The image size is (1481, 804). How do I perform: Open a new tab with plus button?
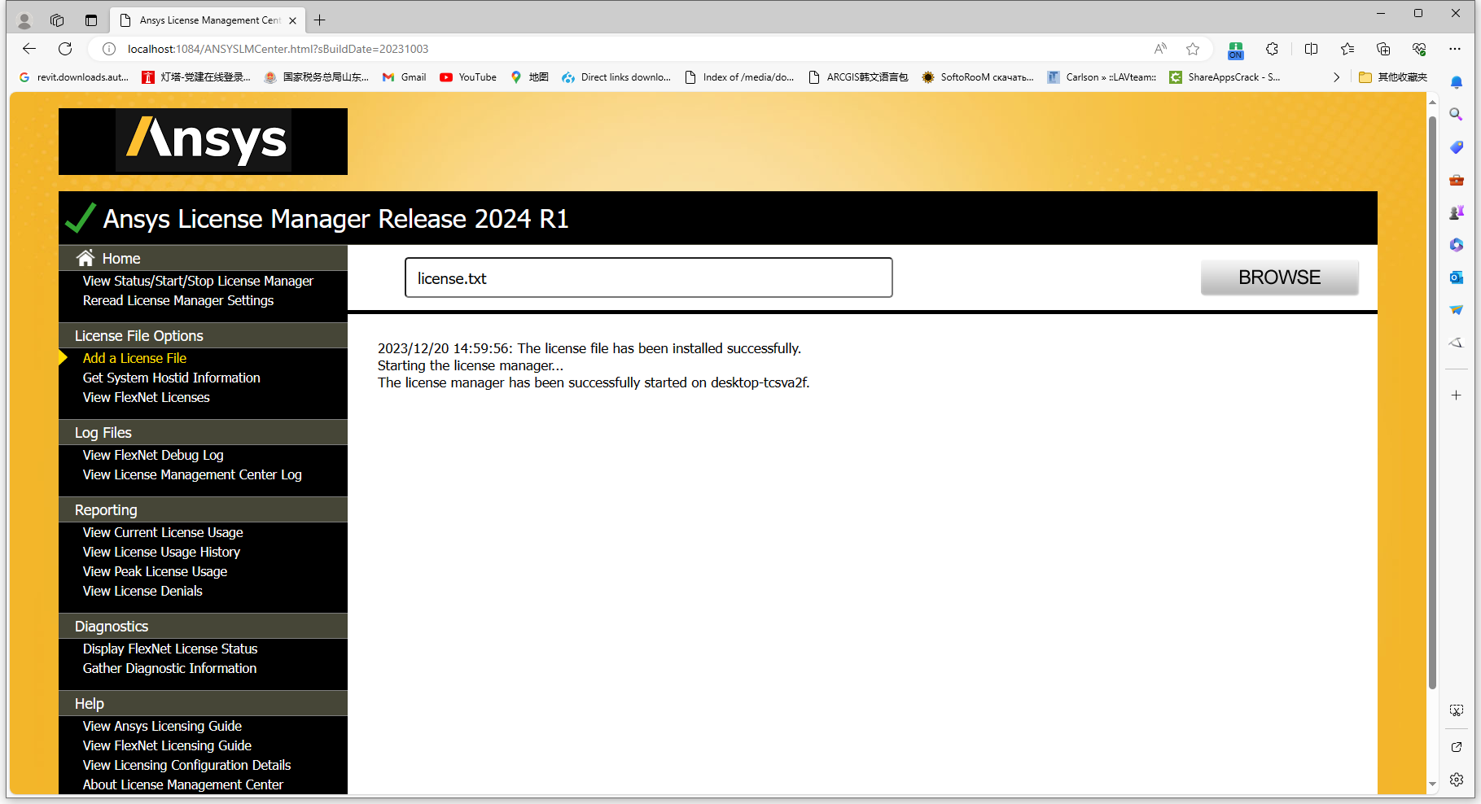(x=320, y=20)
